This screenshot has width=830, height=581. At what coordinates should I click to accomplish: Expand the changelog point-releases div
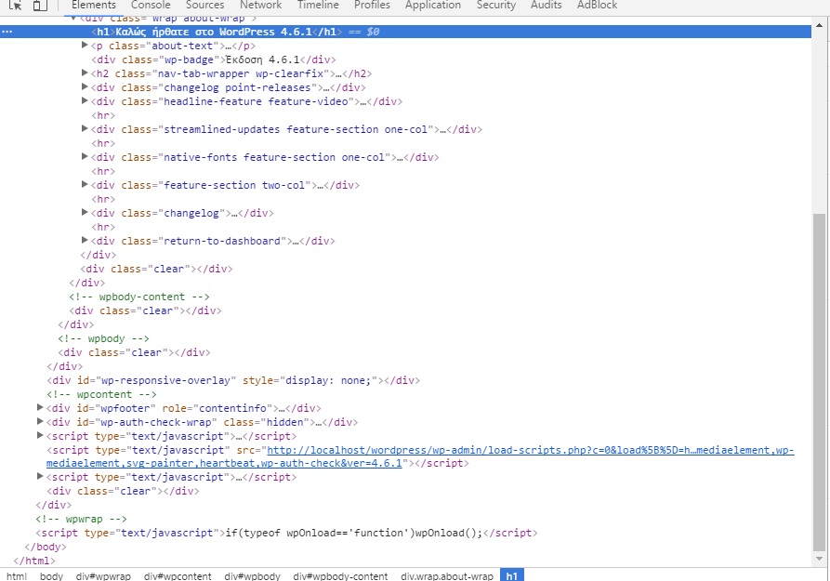click(85, 86)
